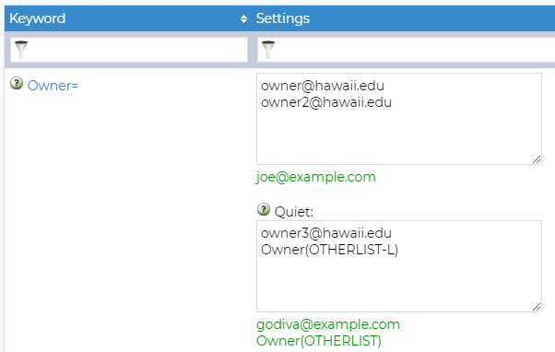Grab the Owner textarea resize handle
Screen dimensions: 555x352
tap(537, 159)
